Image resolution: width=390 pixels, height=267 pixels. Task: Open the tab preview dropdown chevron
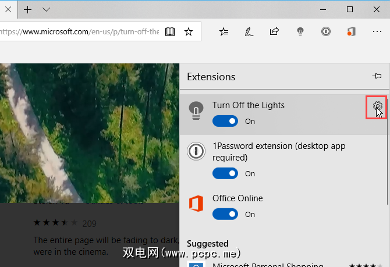tap(47, 10)
